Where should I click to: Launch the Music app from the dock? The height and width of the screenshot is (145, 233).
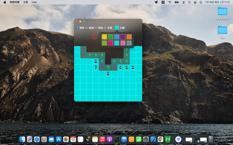[102, 139]
